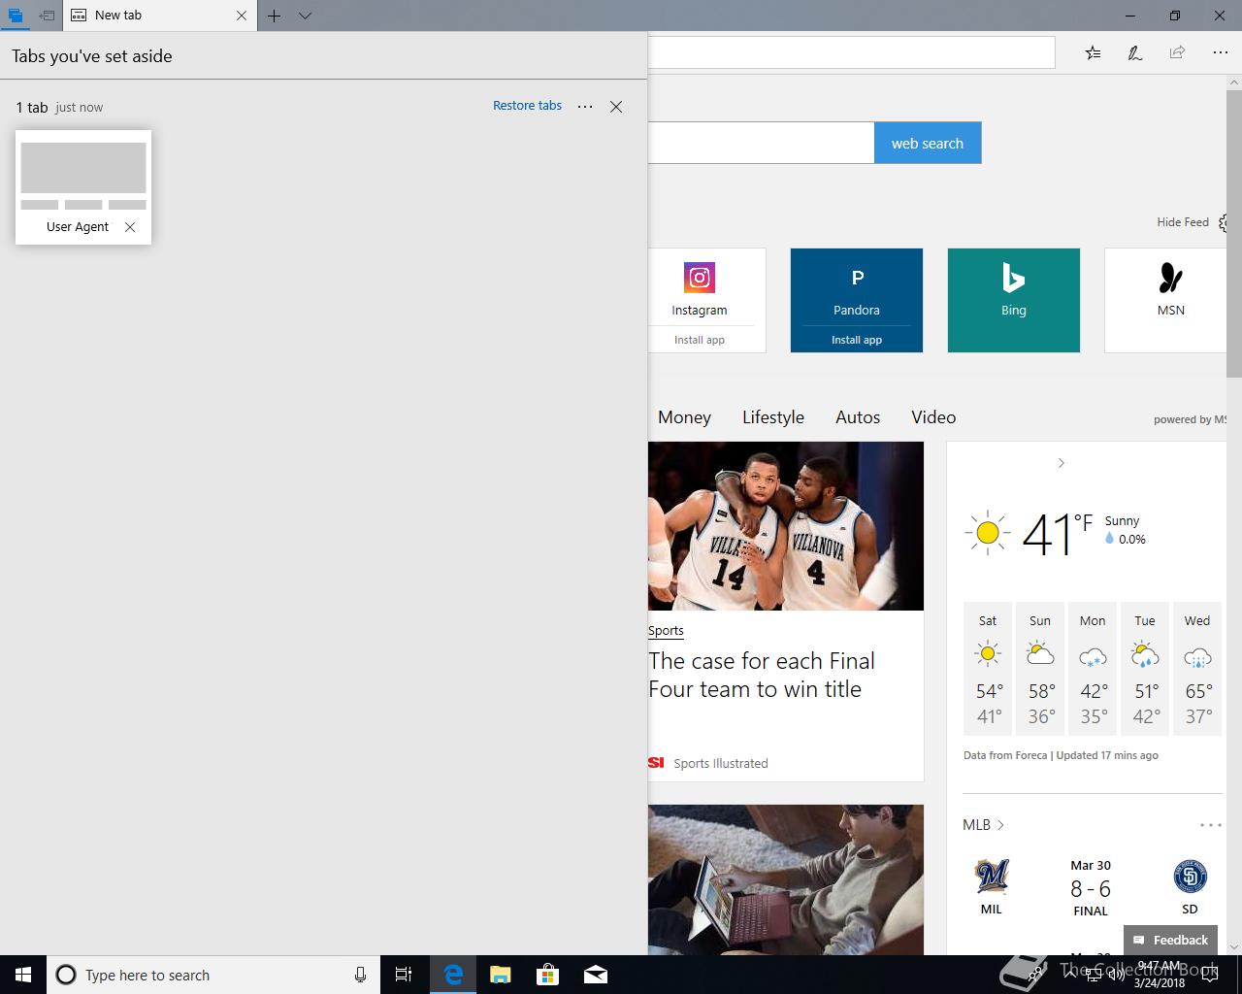The height and width of the screenshot is (994, 1242).
Task: Select the New tab tab
Action: click(x=160, y=16)
